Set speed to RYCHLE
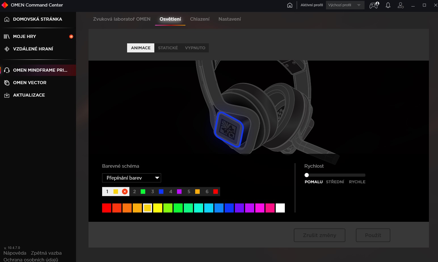Viewport: 438px width, 262px height. click(x=357, y=182)
